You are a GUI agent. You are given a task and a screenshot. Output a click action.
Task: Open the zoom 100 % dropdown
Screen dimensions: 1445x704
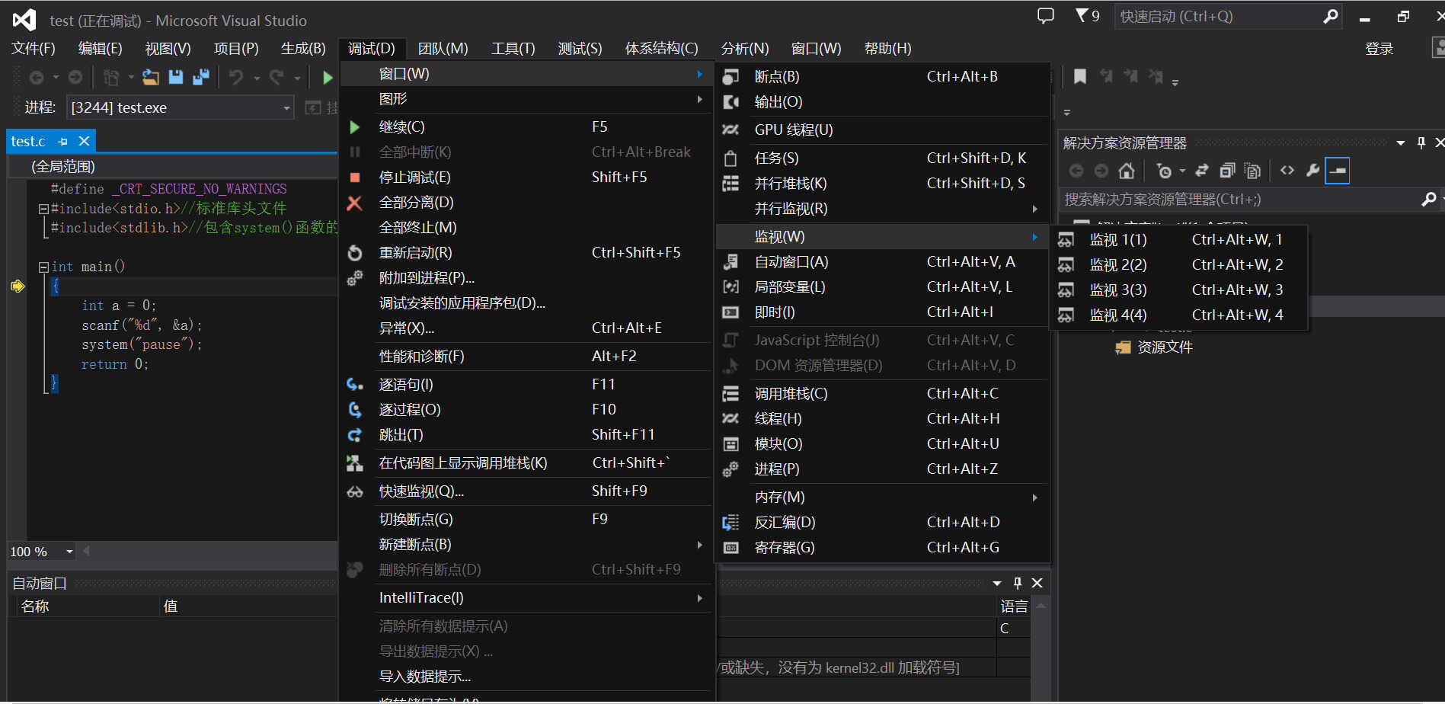pos(69,551)
